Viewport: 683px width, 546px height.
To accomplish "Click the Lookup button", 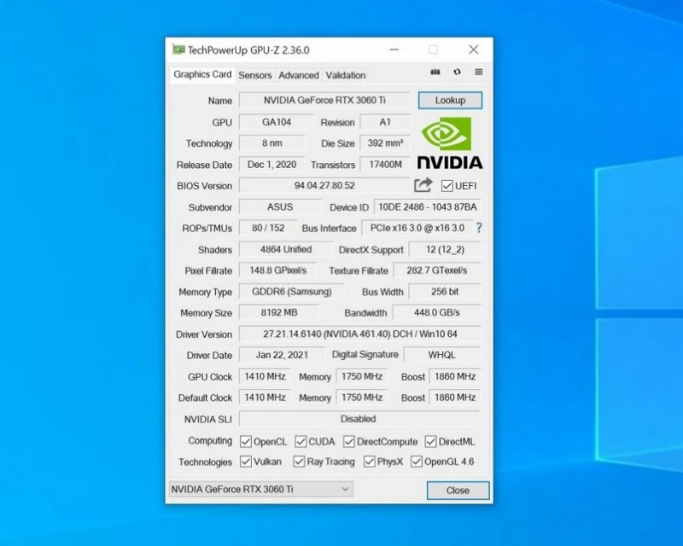I will click(450, 100).
